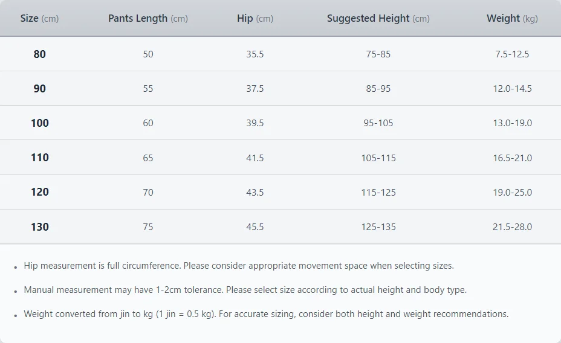Click the jin to kg conversion note
This screenshot has width=561, height=343.
(x=266, y=314)
